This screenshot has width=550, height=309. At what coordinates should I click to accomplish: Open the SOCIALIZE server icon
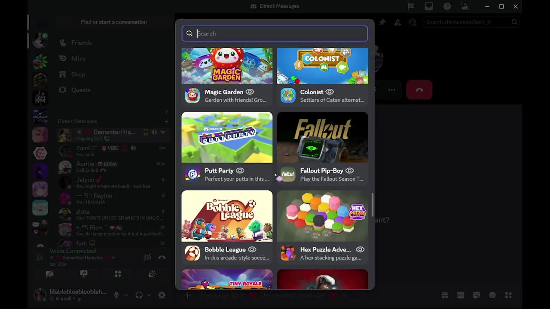pos(40,117)
